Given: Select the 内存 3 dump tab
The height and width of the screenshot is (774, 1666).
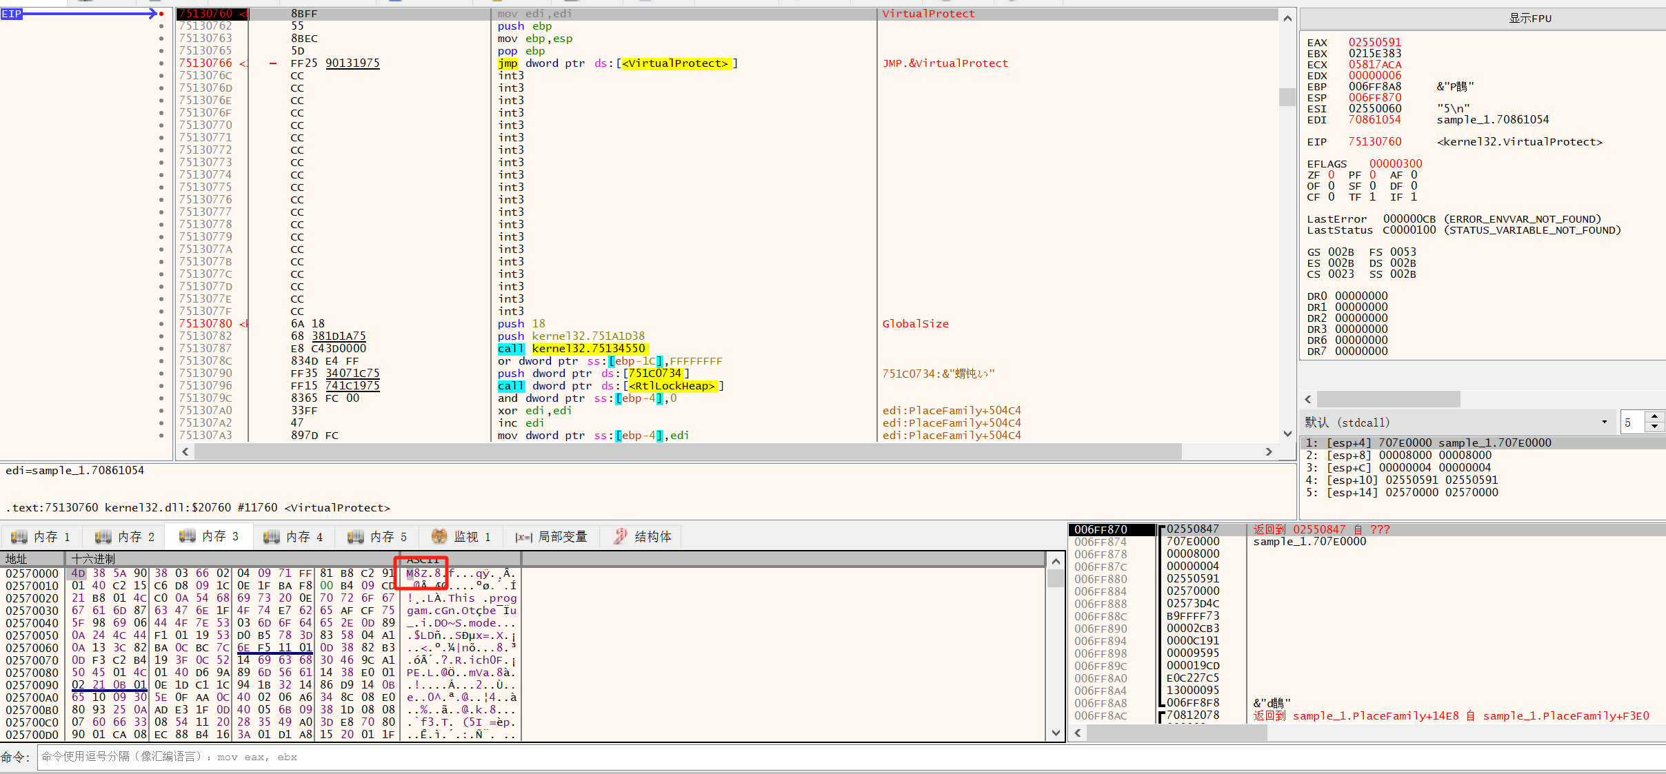Looking at the screenshot, I should pos(209,536).
